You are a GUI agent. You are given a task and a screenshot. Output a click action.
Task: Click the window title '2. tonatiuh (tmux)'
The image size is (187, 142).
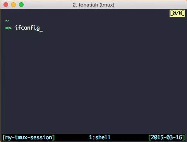pyautogui.click(x=93, y=5)
